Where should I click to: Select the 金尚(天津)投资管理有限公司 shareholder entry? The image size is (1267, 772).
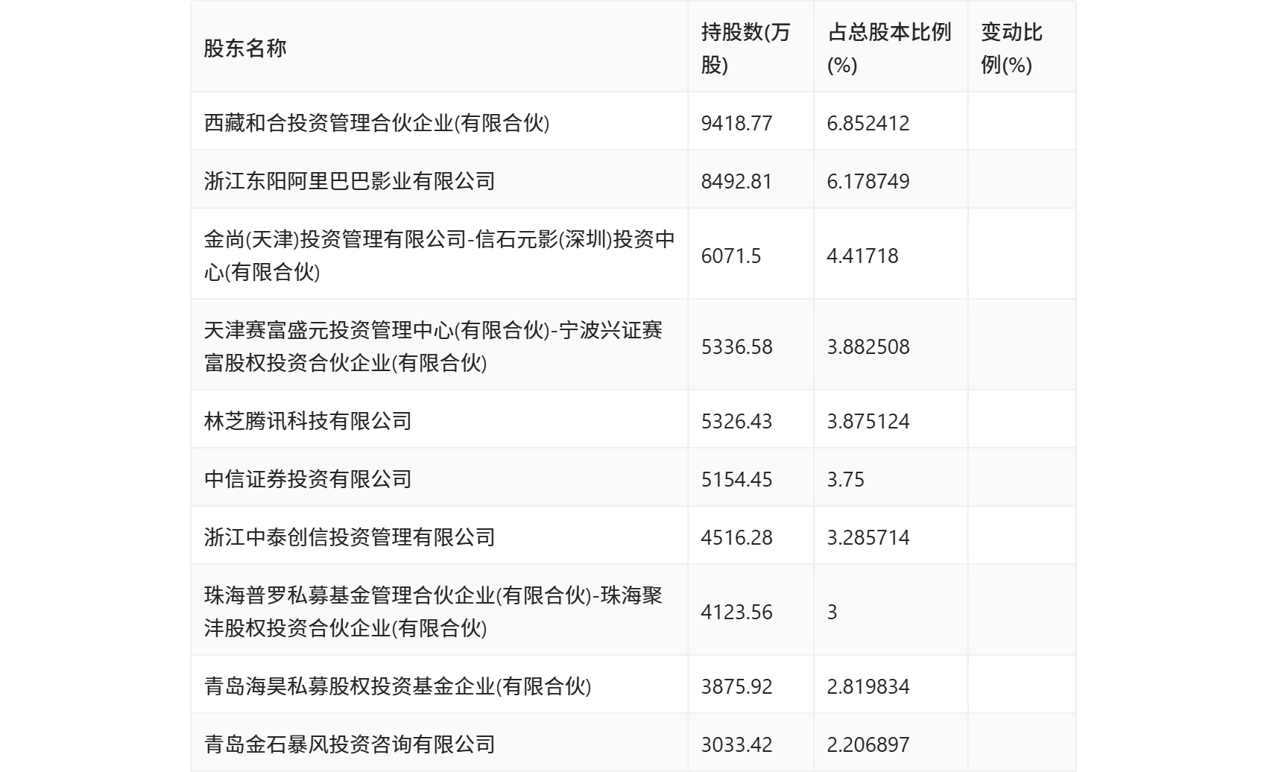[439, 256]
